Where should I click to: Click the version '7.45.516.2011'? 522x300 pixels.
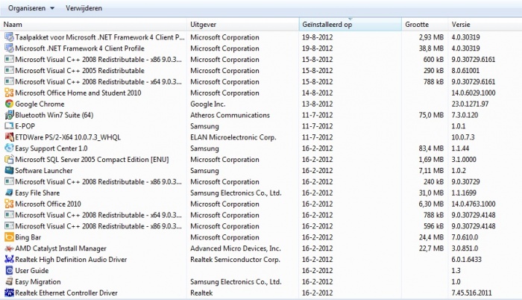(471, 293)
